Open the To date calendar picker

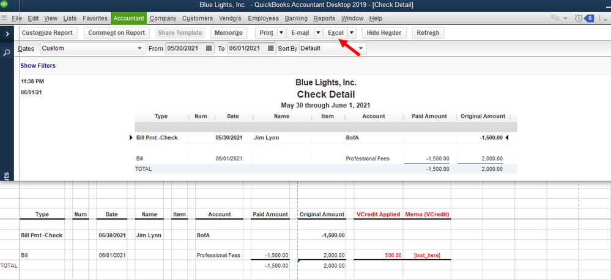pos(271,49)
